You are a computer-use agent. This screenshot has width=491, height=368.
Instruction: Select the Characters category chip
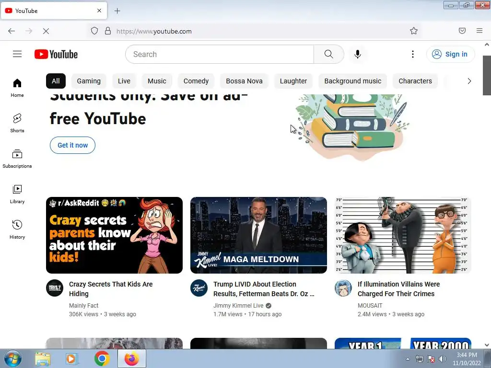pyautogui.click(x=415, y=81)
